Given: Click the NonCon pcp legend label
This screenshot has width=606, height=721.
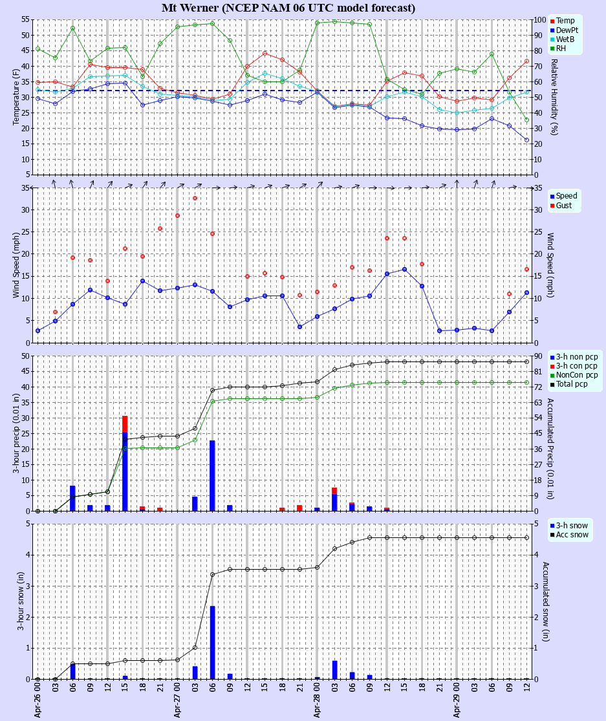Looking at the screenshot, I should click(x=577, y=375).
